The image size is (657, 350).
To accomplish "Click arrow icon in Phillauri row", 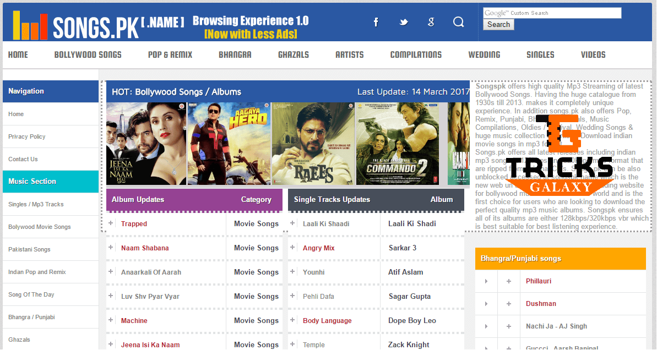I will tap(486, 281).
